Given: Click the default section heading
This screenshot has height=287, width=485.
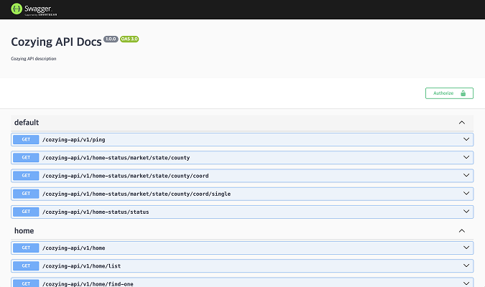Looking at the screenshot, I should pyautogui.click(x=27, y=123).
